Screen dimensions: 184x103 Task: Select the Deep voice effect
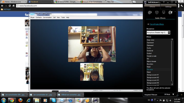pos(151,40)
